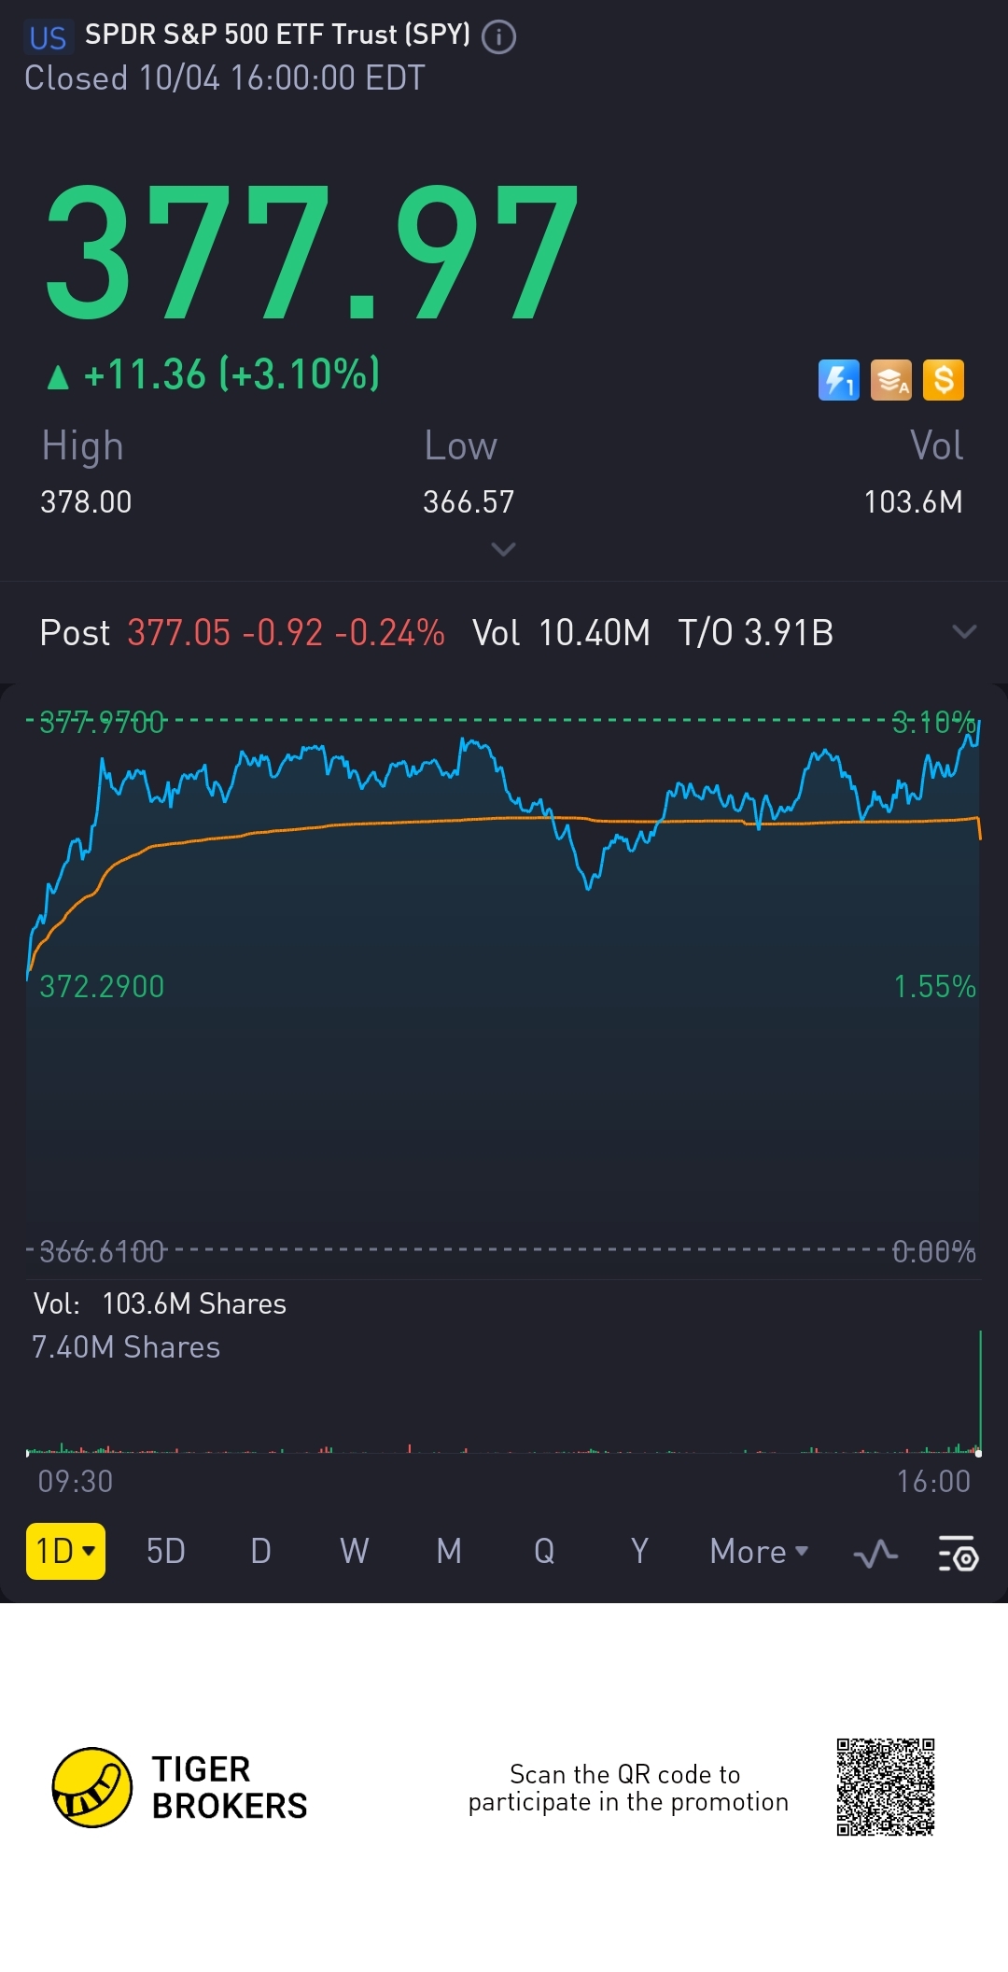Tap the 377.9700 top axis label
The image size is (1008, 1972).
[x=102, y=722]
